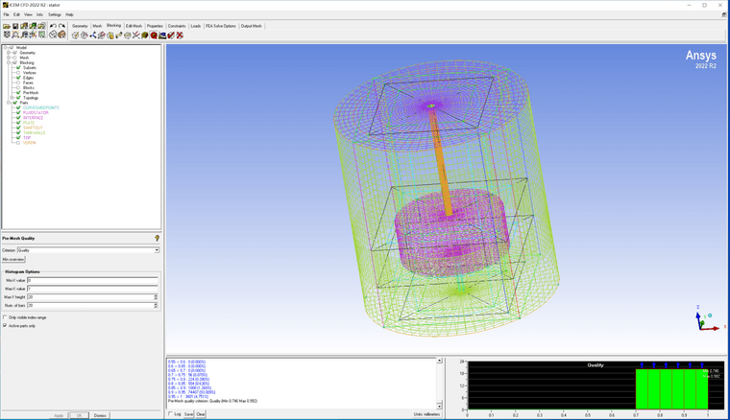Enable the Faces checkbox in tree
730x420 pixels.
(x=18, y=82)
